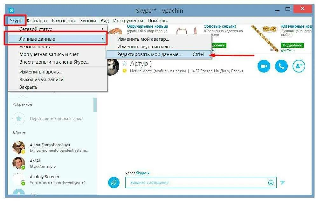The height and width of the screenshot is (202, 324).
Task: Maximize the Skype window
Action: (288, 9)
